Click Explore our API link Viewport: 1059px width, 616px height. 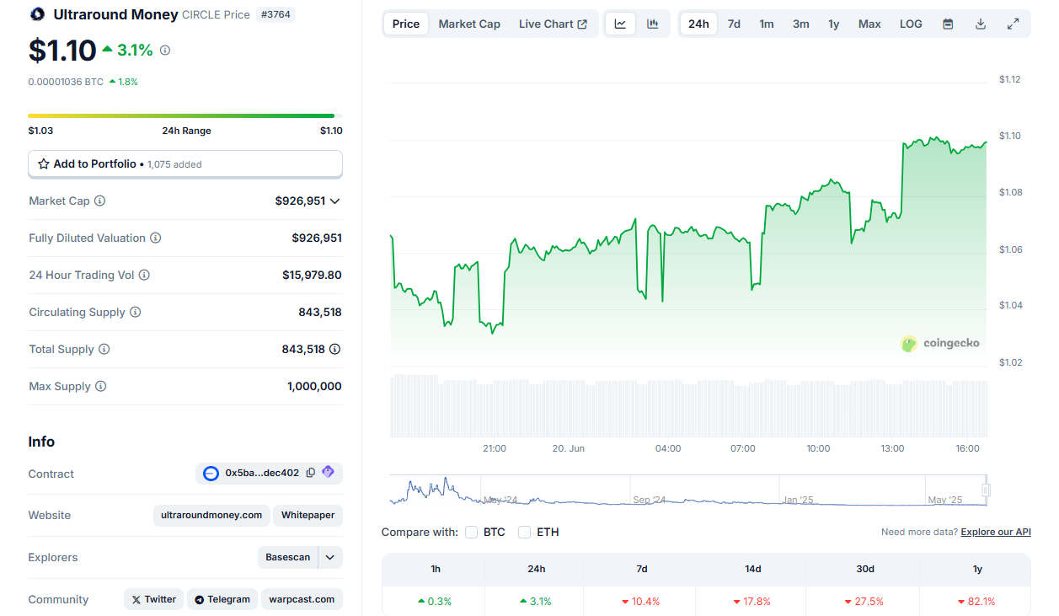pyautogui.click(x=996, y=533)
